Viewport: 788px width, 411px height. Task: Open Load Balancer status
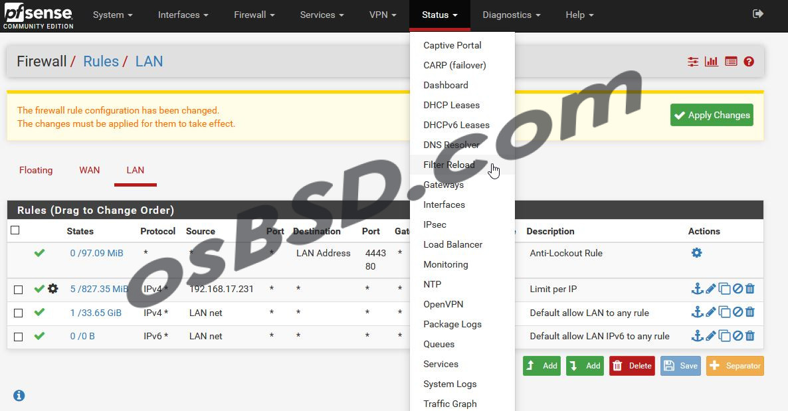[x=452, y=245]
